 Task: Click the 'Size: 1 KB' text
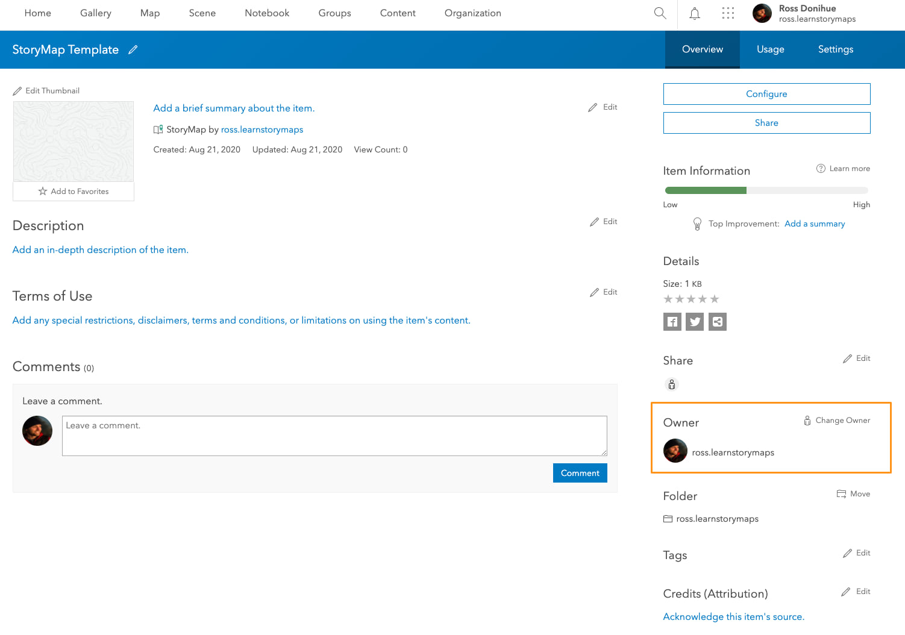click(x=683, y=284)
